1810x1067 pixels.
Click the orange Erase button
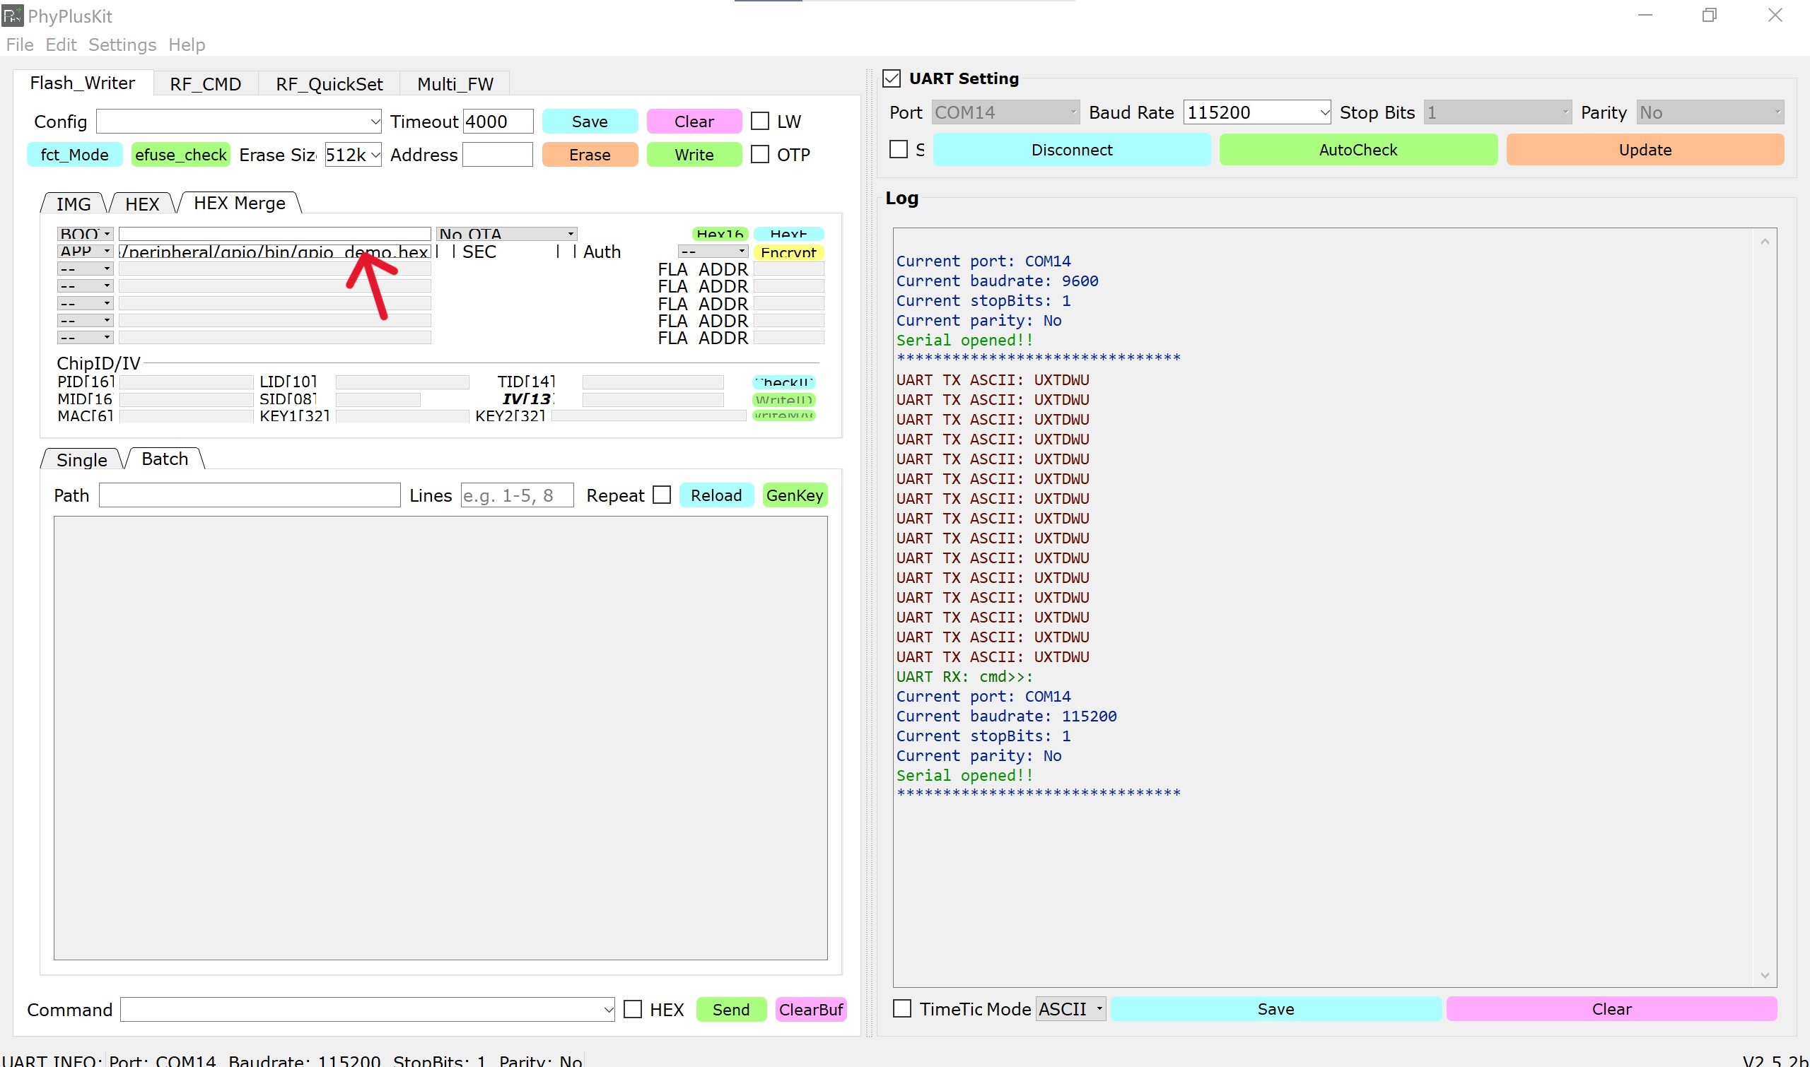[590, 155]
